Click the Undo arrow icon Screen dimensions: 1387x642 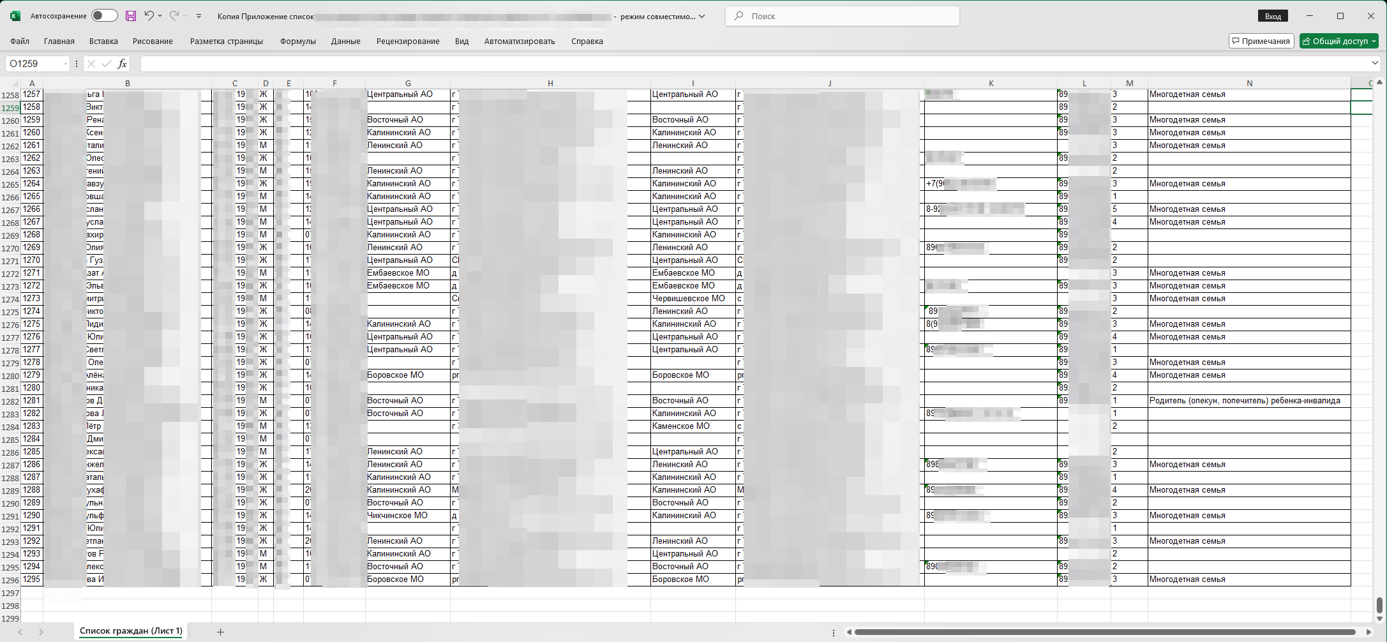pyautogui.click(x=149, y=16)
